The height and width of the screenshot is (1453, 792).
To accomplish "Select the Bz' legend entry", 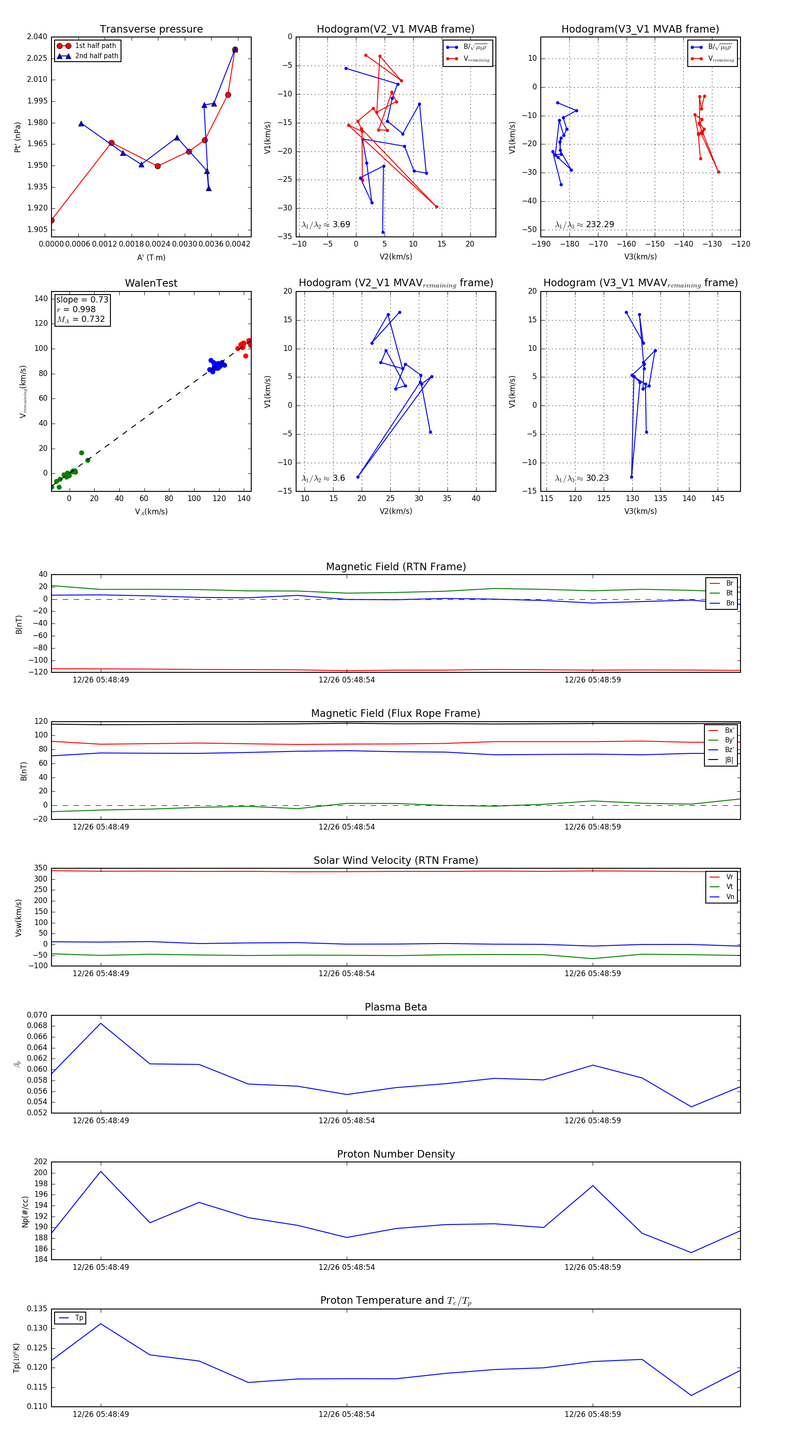I will click(722, 750).
